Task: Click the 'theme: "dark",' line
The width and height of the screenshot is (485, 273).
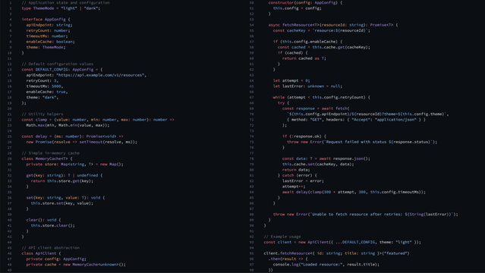Action: click(43, 97)
